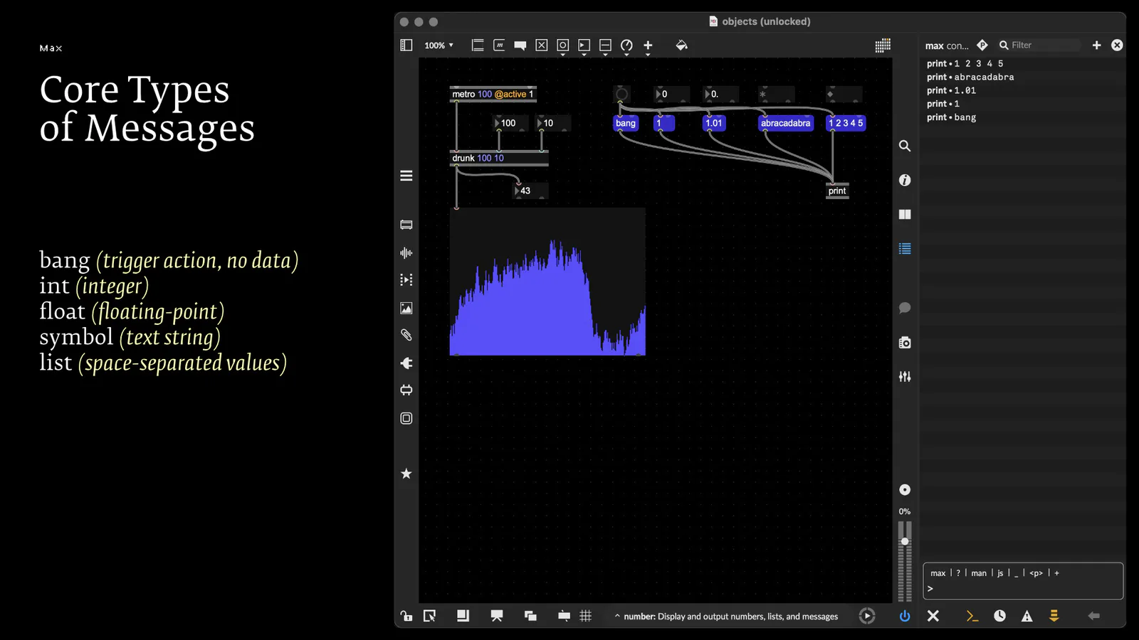1139x640 pixels.
Task: Show the inspector info panel
Action: (x=905, y=181)
